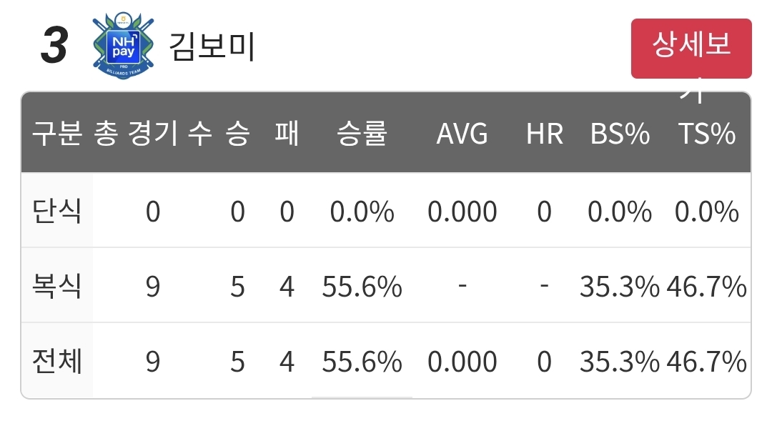
Task: Click the 복식 win rate 55.6% cell
Action: tap(362, 287)
